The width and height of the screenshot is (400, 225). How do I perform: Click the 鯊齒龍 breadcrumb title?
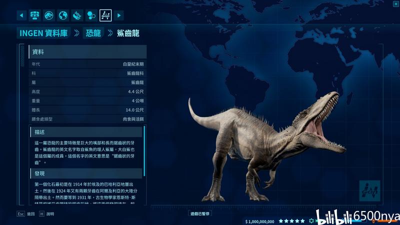tap(128, 33)
